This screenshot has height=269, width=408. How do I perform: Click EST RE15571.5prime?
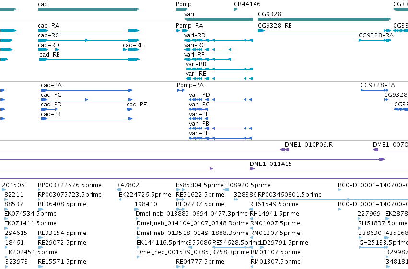point(40,267)
